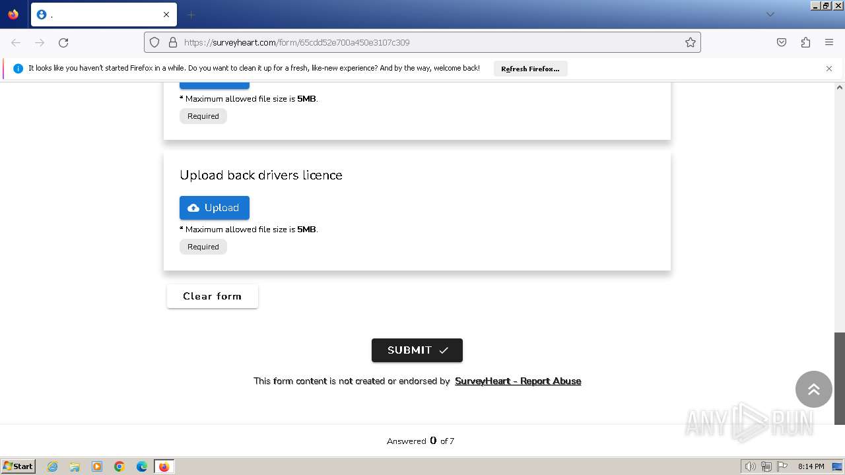Open the Extensions puzzle icon
This screenshot has width=845, height=475.
805,42
